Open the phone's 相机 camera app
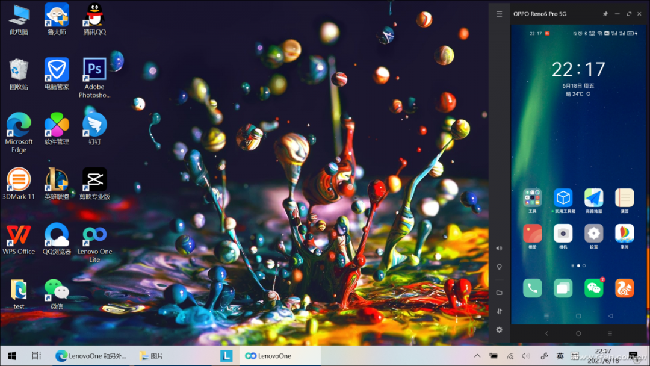 click(x=563, y=234)
